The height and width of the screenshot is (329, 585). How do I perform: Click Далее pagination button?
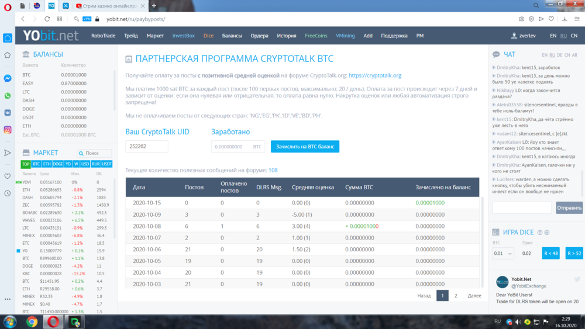pyautogui.click(x=474, y=296)
